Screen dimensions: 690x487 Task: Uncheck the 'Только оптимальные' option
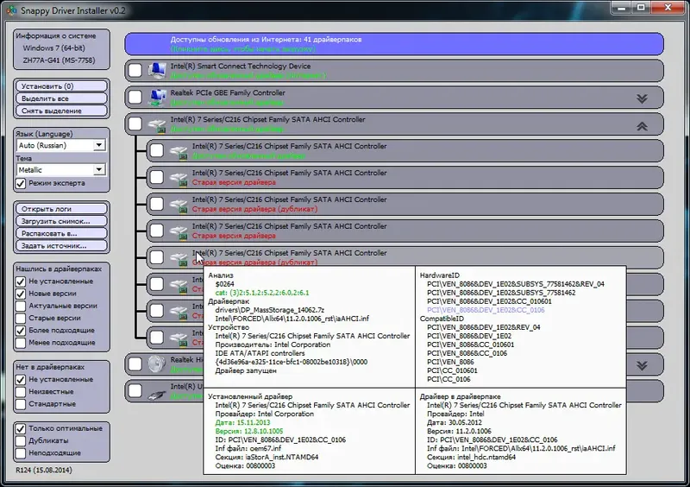21,428
